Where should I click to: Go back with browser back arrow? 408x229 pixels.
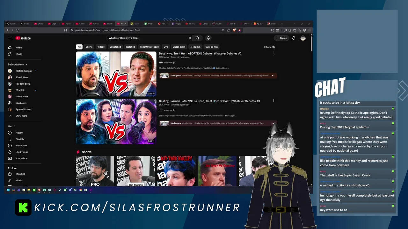pyautogui.click(x=8, y=30)
